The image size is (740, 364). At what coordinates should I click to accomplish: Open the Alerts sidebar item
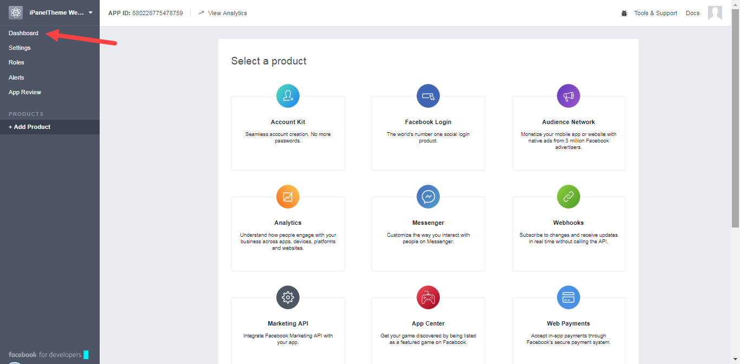click(x=16, y=77)
